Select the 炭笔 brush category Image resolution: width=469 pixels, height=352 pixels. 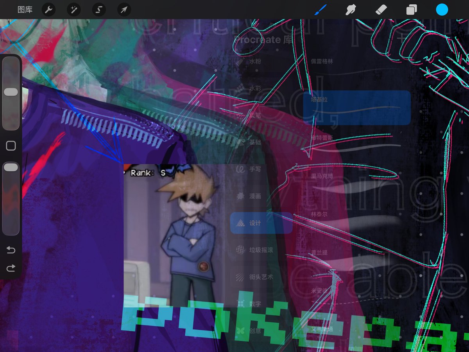(x=261, y=115)
